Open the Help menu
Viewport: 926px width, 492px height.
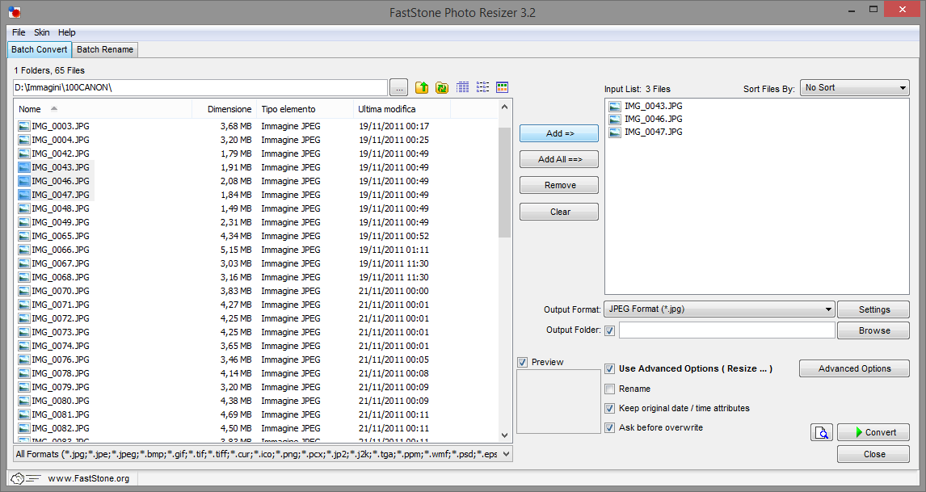(67, 32)
